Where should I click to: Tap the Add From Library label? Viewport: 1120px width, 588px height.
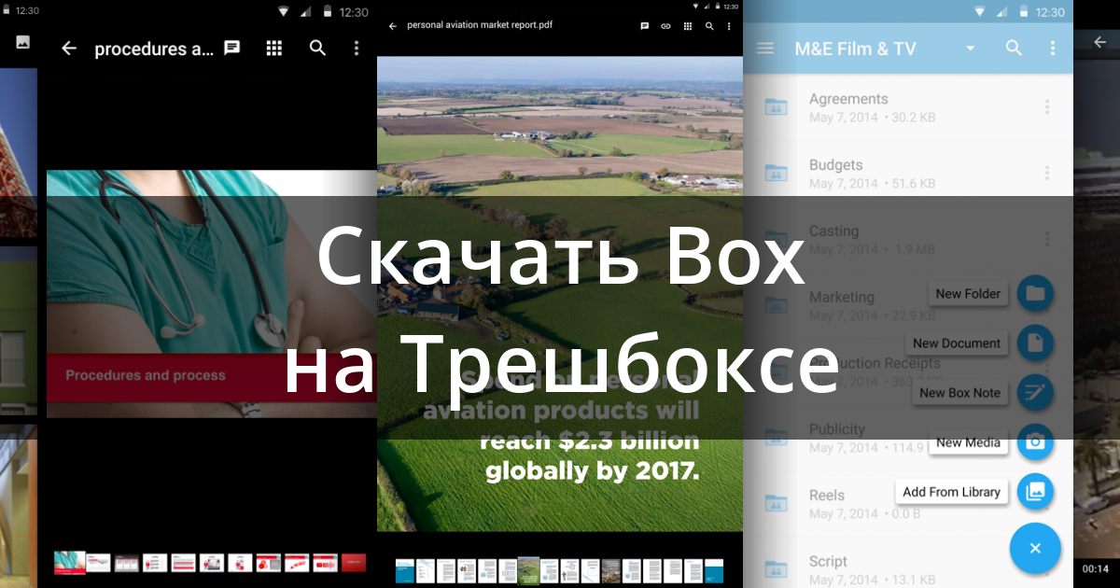[x=951, y=492]
